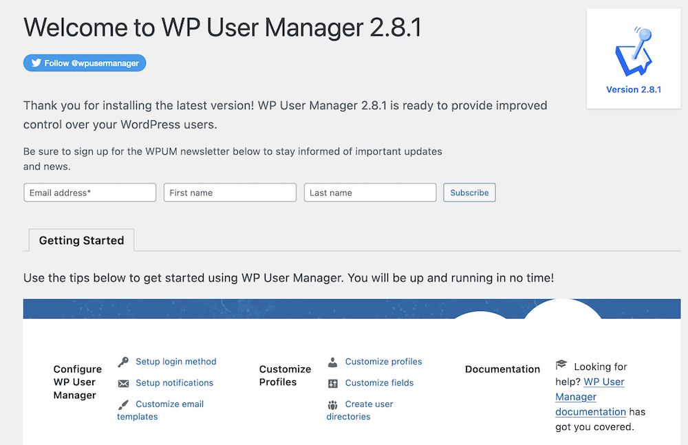Viewport: 688px width, 445px height.
Task: Open the Customize email templates link
Action: tap(160, 411)
